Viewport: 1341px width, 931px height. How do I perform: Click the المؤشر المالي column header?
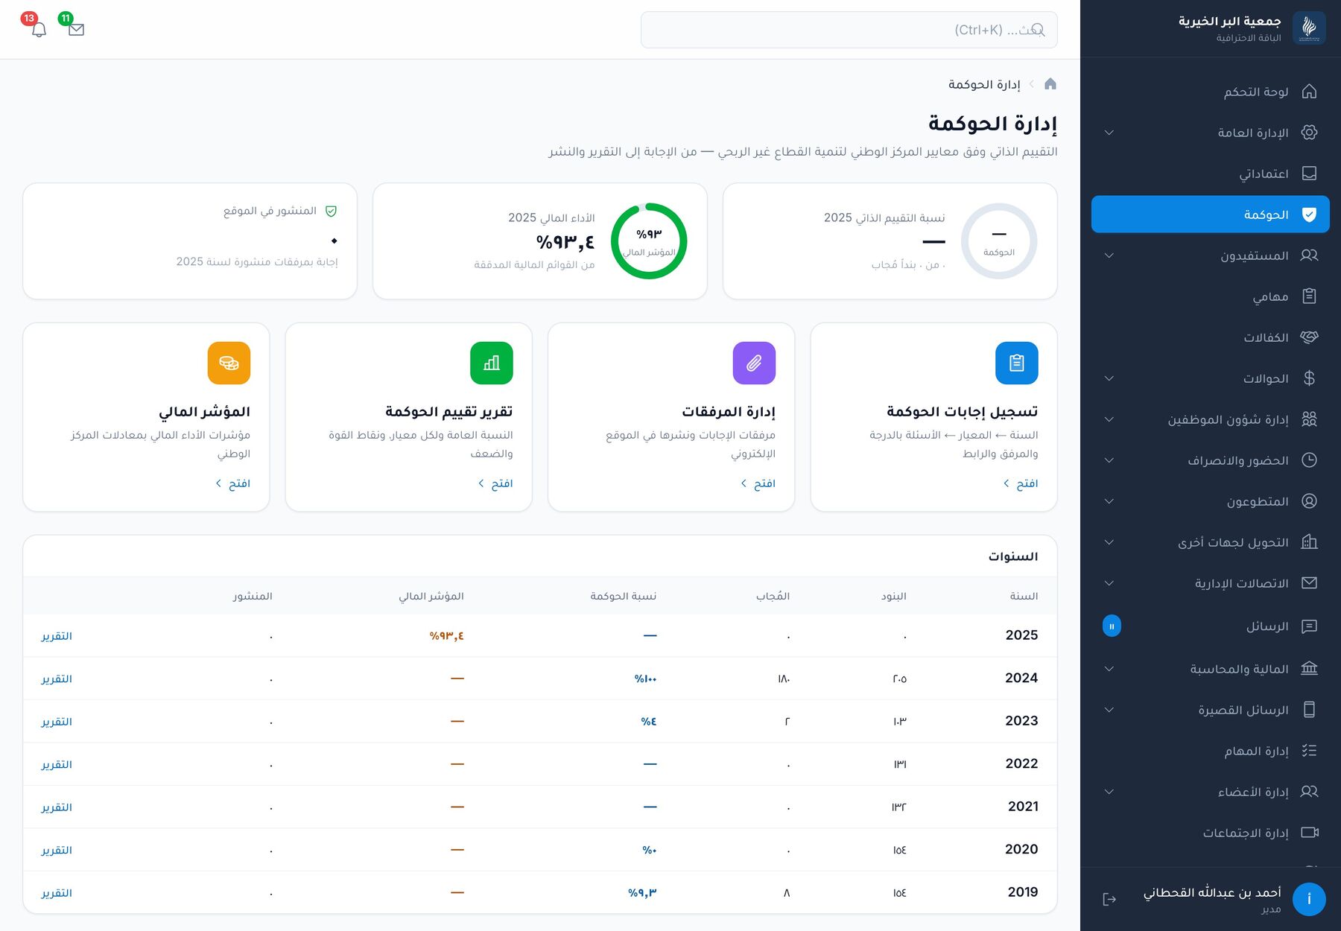click(431, 596)
